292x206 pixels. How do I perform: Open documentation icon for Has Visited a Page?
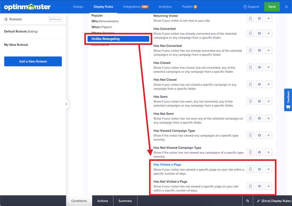(x=250, y=169)
